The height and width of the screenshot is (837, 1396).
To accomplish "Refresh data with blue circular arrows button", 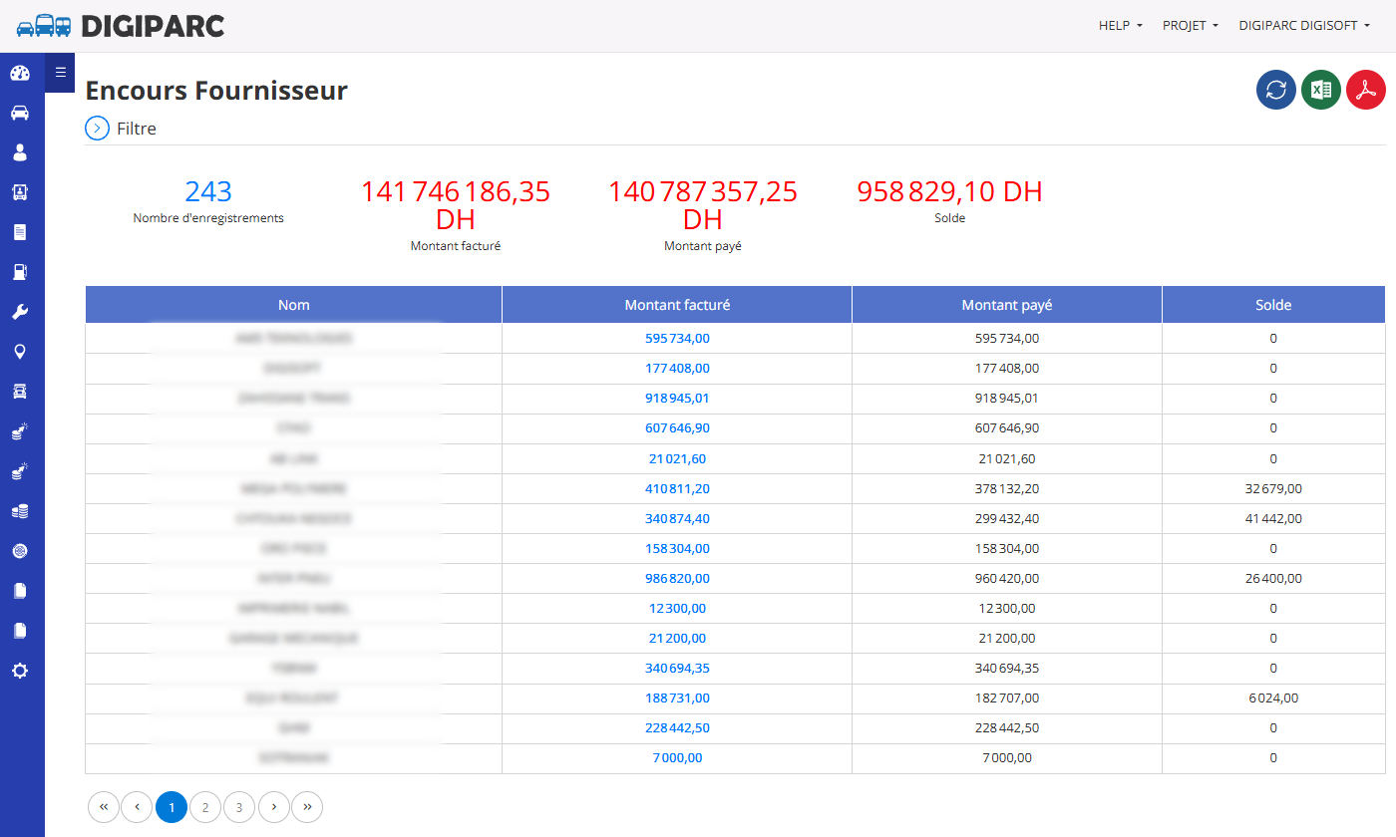I will [1276, 90].
